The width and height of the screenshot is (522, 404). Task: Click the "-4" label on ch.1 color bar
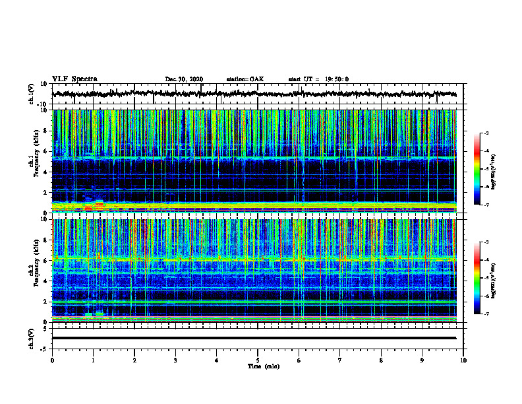(486, 151)
